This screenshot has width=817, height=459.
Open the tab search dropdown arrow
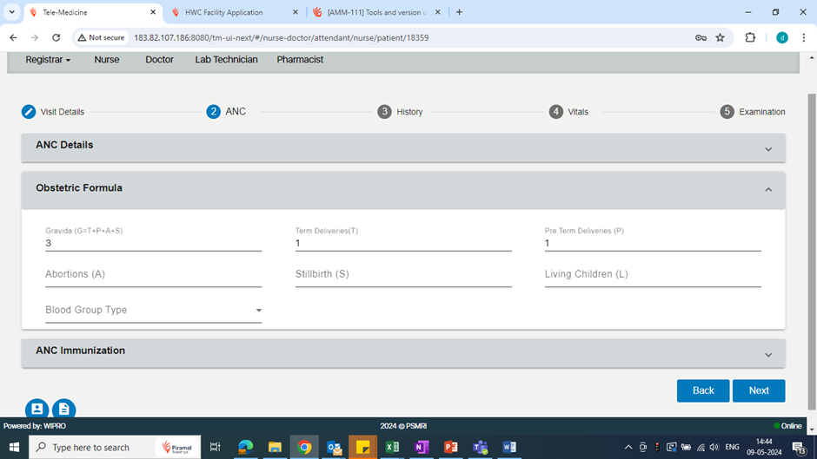(x=11, y=12)
